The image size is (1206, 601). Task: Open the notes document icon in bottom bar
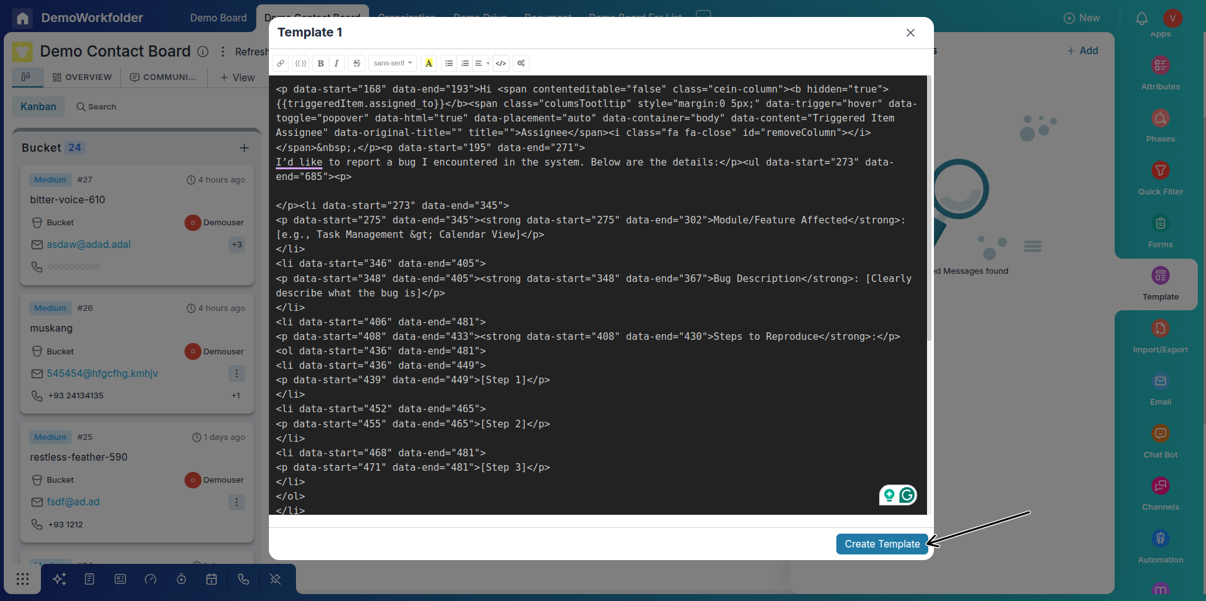pos(89,579)
